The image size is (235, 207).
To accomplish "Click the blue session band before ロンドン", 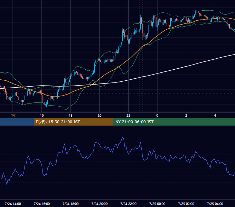I will [17, 122].
